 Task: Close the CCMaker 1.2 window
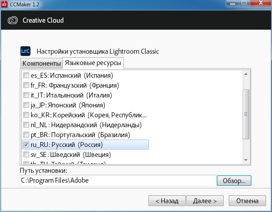pos(261,3)
